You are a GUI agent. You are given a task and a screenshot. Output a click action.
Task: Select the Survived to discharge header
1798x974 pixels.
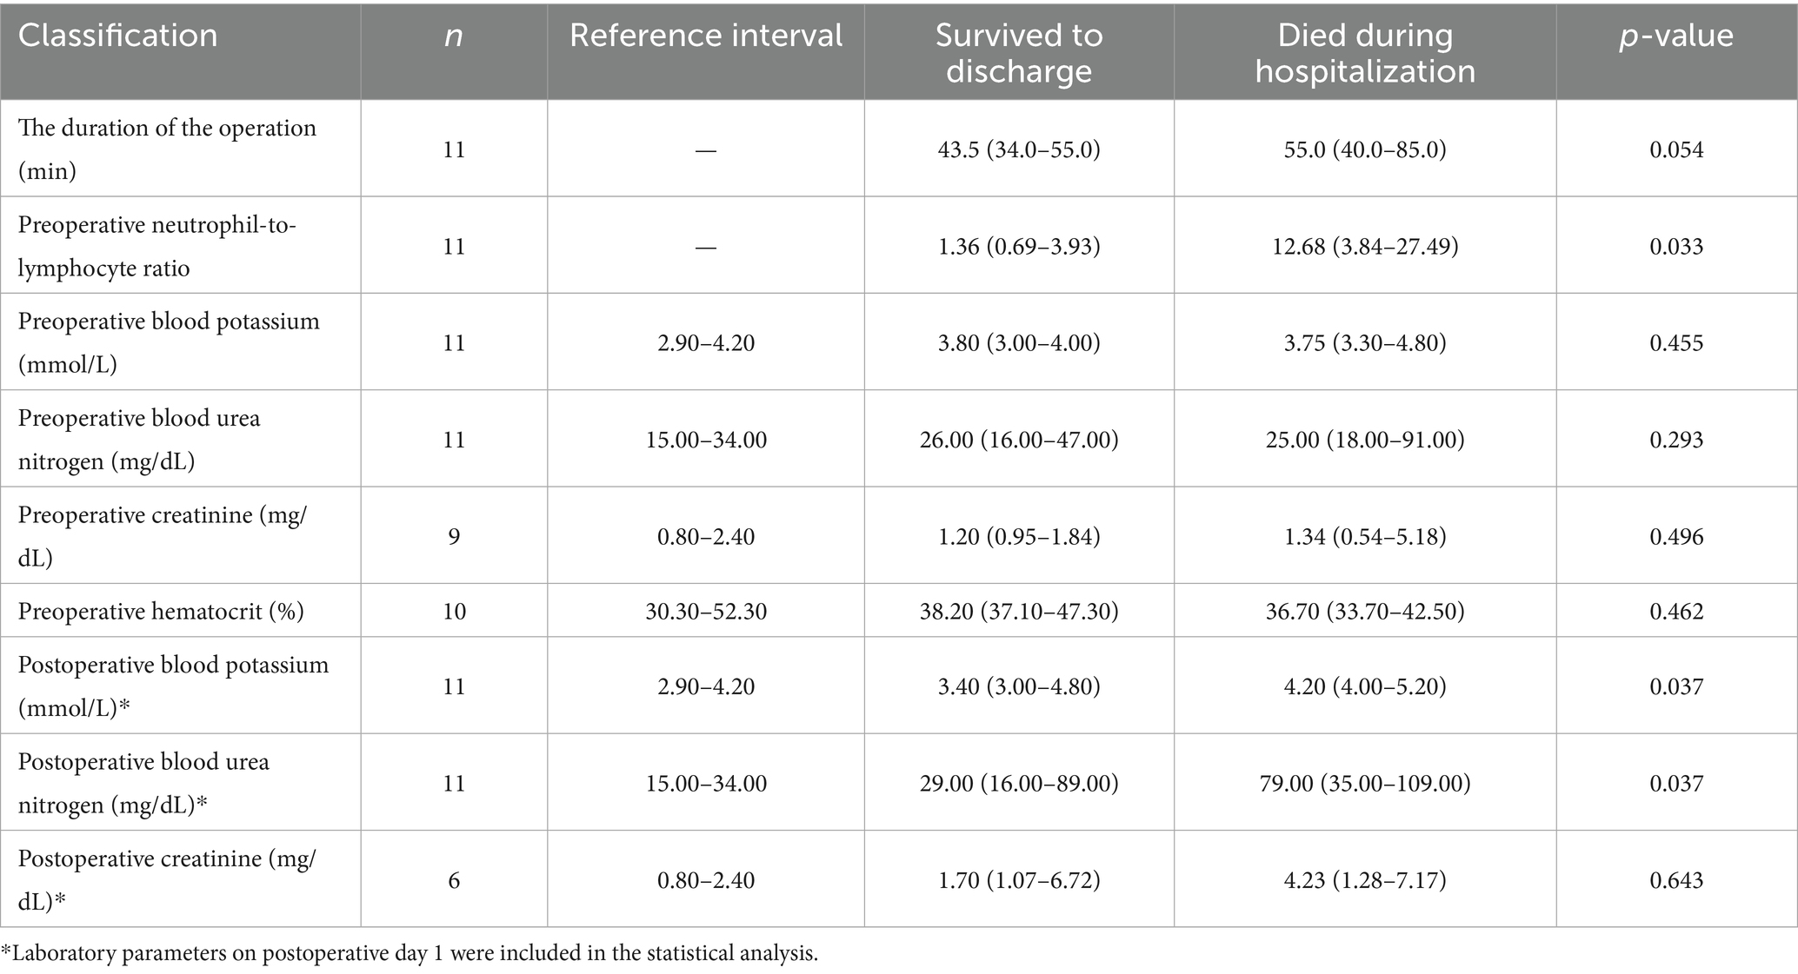tap(1018, 53)
